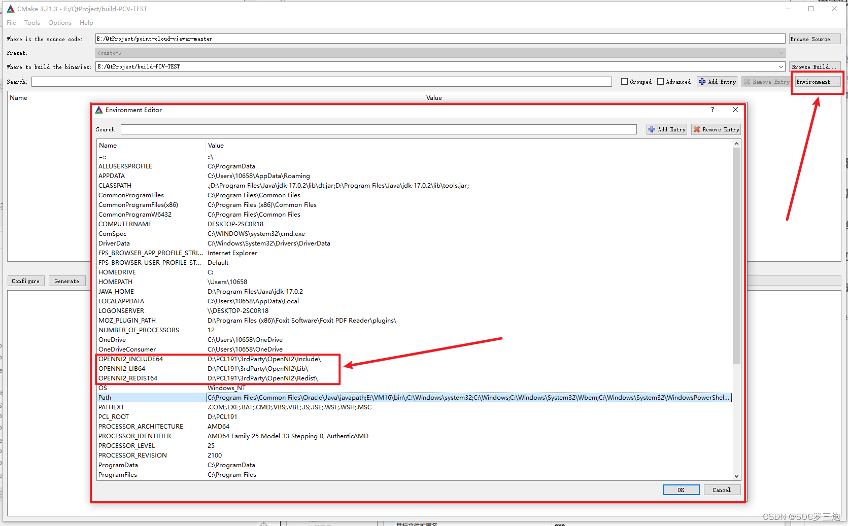This screenshot has width=848, height=526.
Task: Click the CMake logo icon in main title bar
Action: pos(11,9)
